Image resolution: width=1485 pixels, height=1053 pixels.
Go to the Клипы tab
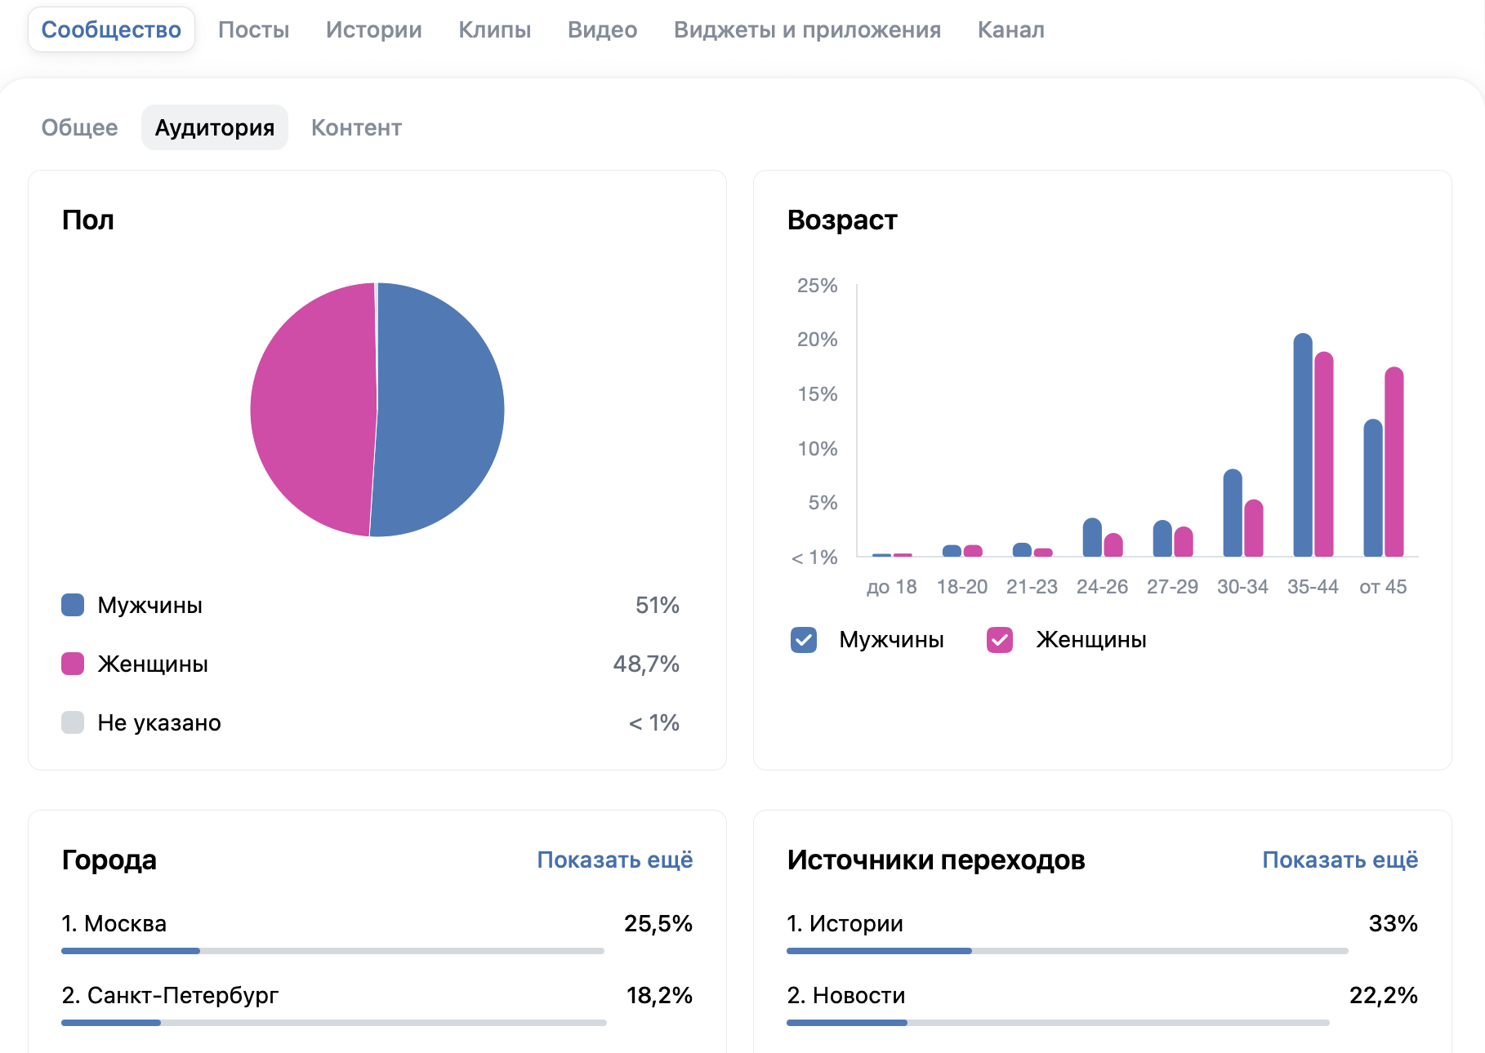[494, 30]
